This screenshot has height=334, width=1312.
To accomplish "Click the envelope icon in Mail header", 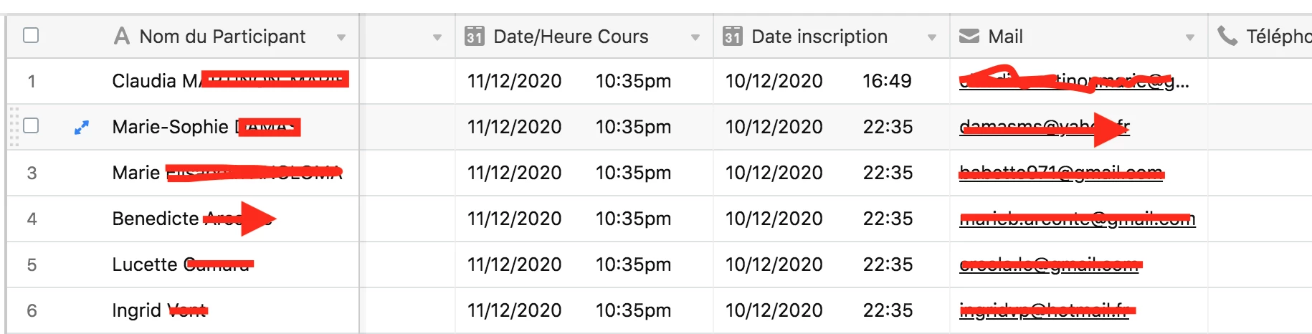I will [x=969, y=36].
